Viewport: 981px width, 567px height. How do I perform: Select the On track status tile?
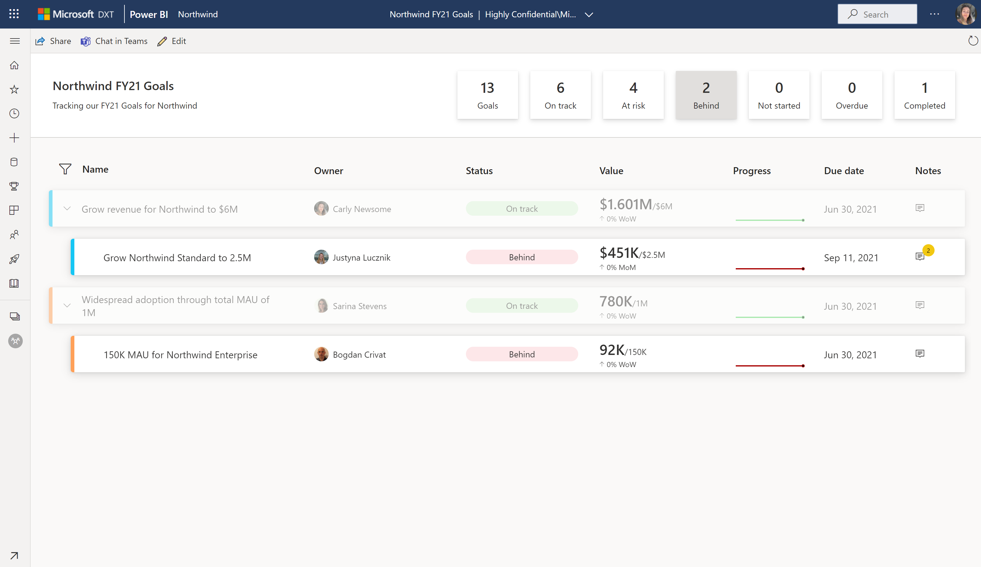coord(560,95)
